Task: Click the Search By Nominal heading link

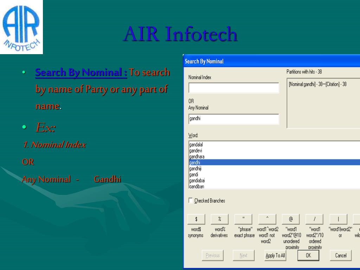Action: pyautogui.click(x=81, y=72)
